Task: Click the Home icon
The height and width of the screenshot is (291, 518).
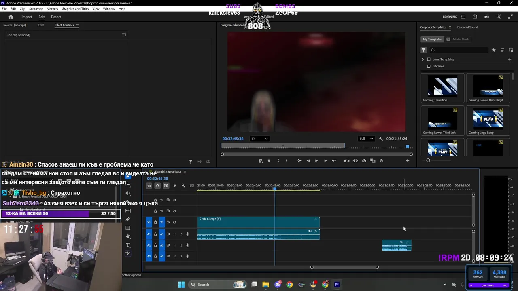Action: pyautogui.click(x=11, y=17)
